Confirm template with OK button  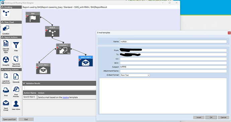click(211, 117)
